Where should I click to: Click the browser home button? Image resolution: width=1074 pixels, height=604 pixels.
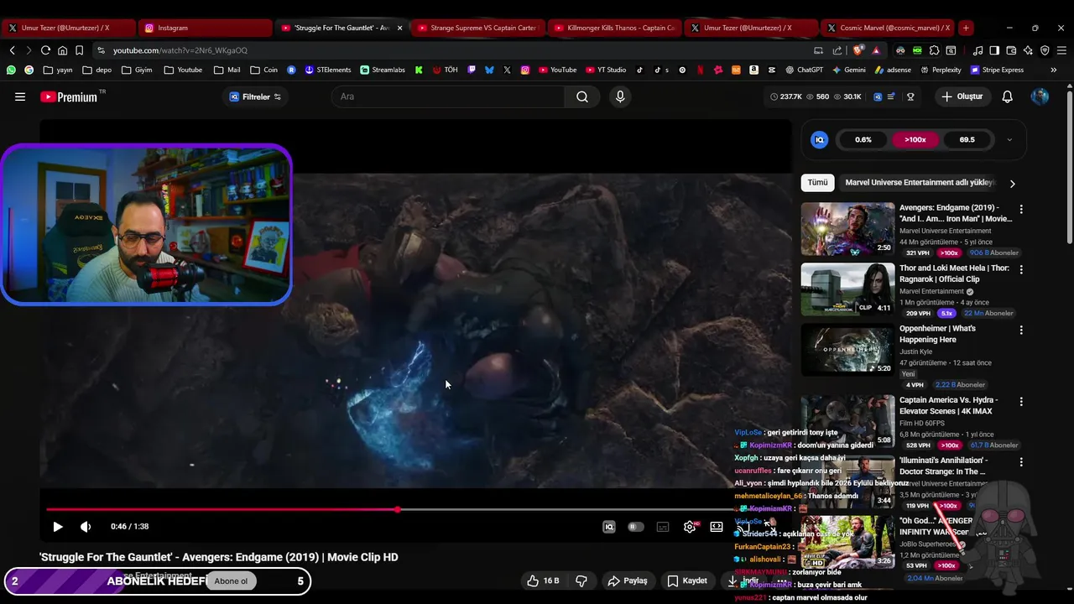(62, 50)
